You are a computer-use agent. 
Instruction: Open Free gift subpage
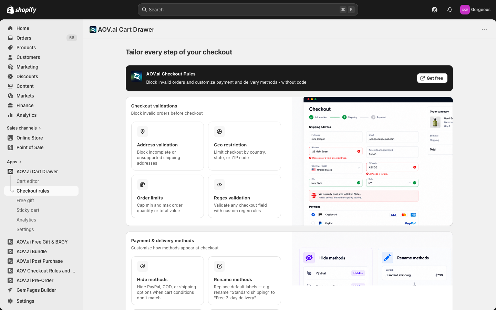[x=41, y=200]
